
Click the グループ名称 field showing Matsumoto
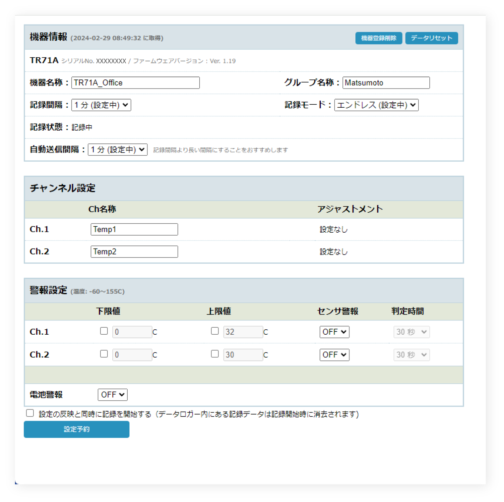coord(386,83)
